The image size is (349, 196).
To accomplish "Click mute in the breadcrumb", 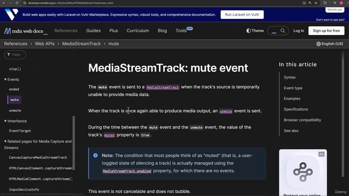I will click(x=113, y=44).
